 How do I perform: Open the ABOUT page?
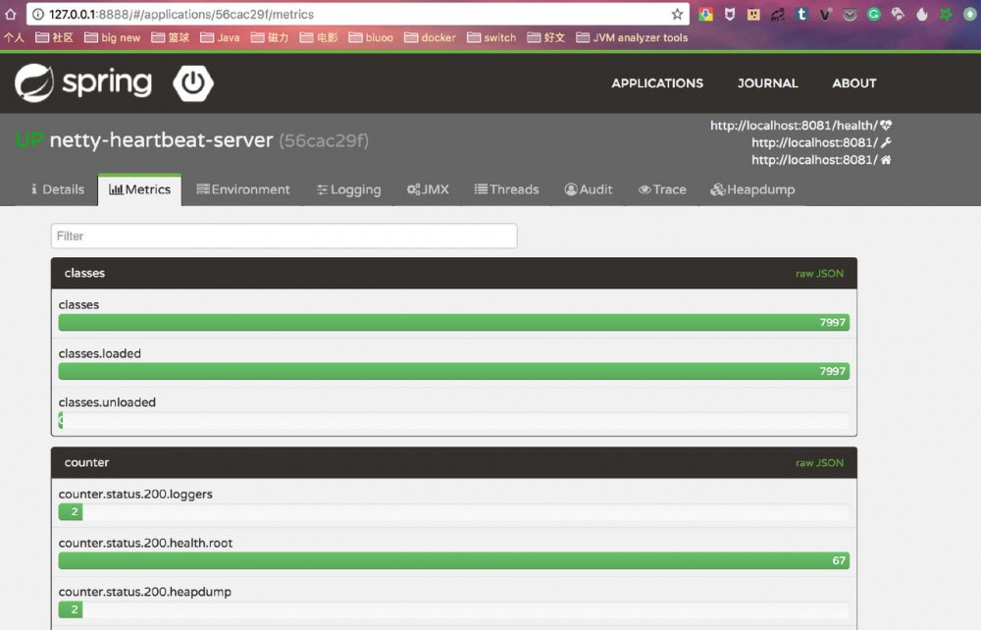(854, 83)
